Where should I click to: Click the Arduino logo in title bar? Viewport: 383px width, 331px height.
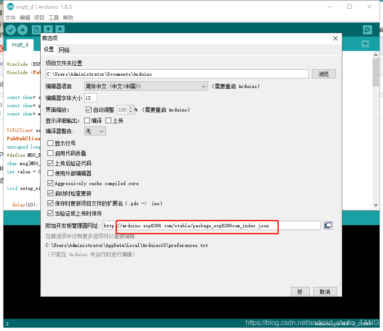pos(10,7)
